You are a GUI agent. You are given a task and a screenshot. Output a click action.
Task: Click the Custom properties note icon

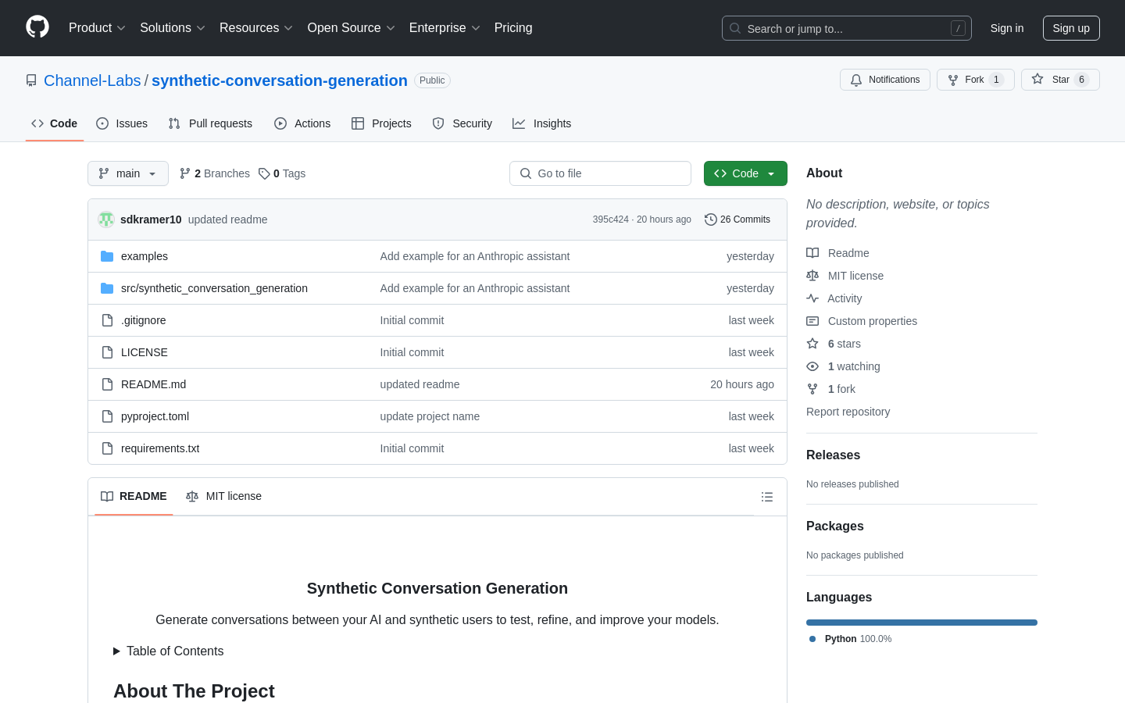[812, 321]
